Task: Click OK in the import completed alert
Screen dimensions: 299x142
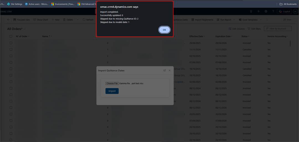Action: pos(164,30)
